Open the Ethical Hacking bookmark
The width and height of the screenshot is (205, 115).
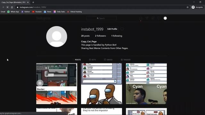click(74, 12)
